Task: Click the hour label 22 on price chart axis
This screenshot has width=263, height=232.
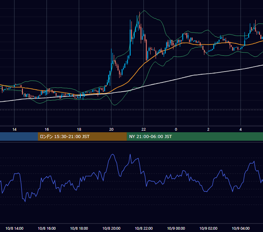Action: pos(143,130)
